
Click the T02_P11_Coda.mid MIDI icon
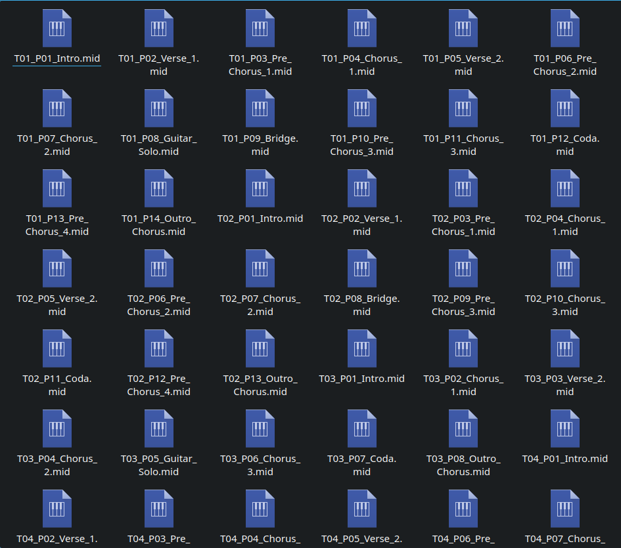tap(57, 348)
